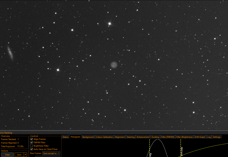This screenshot has height=157, width=228.
Task: Click the Frames Rejected count
Action: [18, 143]
